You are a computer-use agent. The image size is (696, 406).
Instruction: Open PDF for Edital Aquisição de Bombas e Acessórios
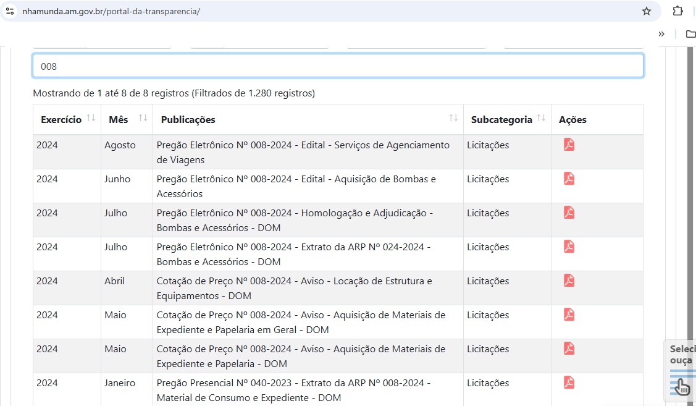coord(569,179)
